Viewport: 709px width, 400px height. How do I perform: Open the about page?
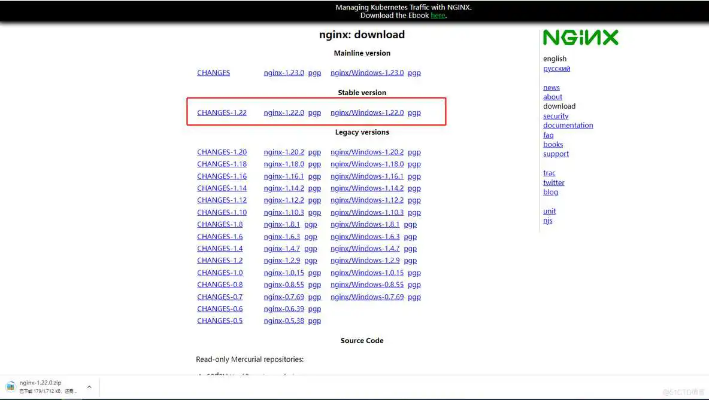(x=552, y=97)
